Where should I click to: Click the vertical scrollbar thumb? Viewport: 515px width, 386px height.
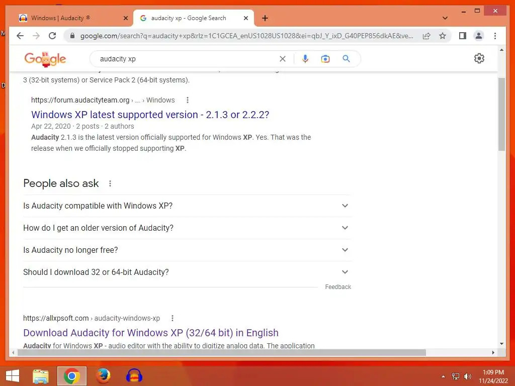coord(501,115)
